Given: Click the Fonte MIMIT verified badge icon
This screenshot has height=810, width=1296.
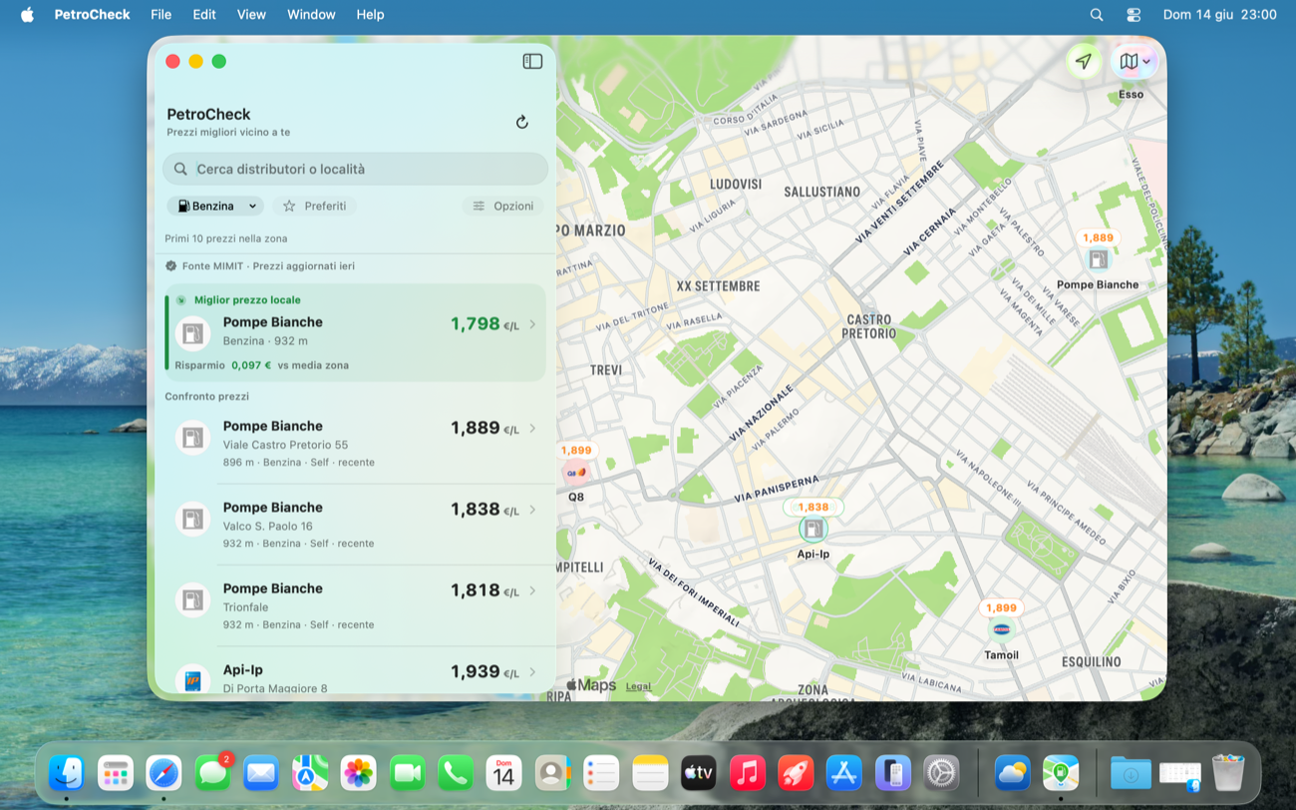Looking at the screenshot, I should (170, 266).
